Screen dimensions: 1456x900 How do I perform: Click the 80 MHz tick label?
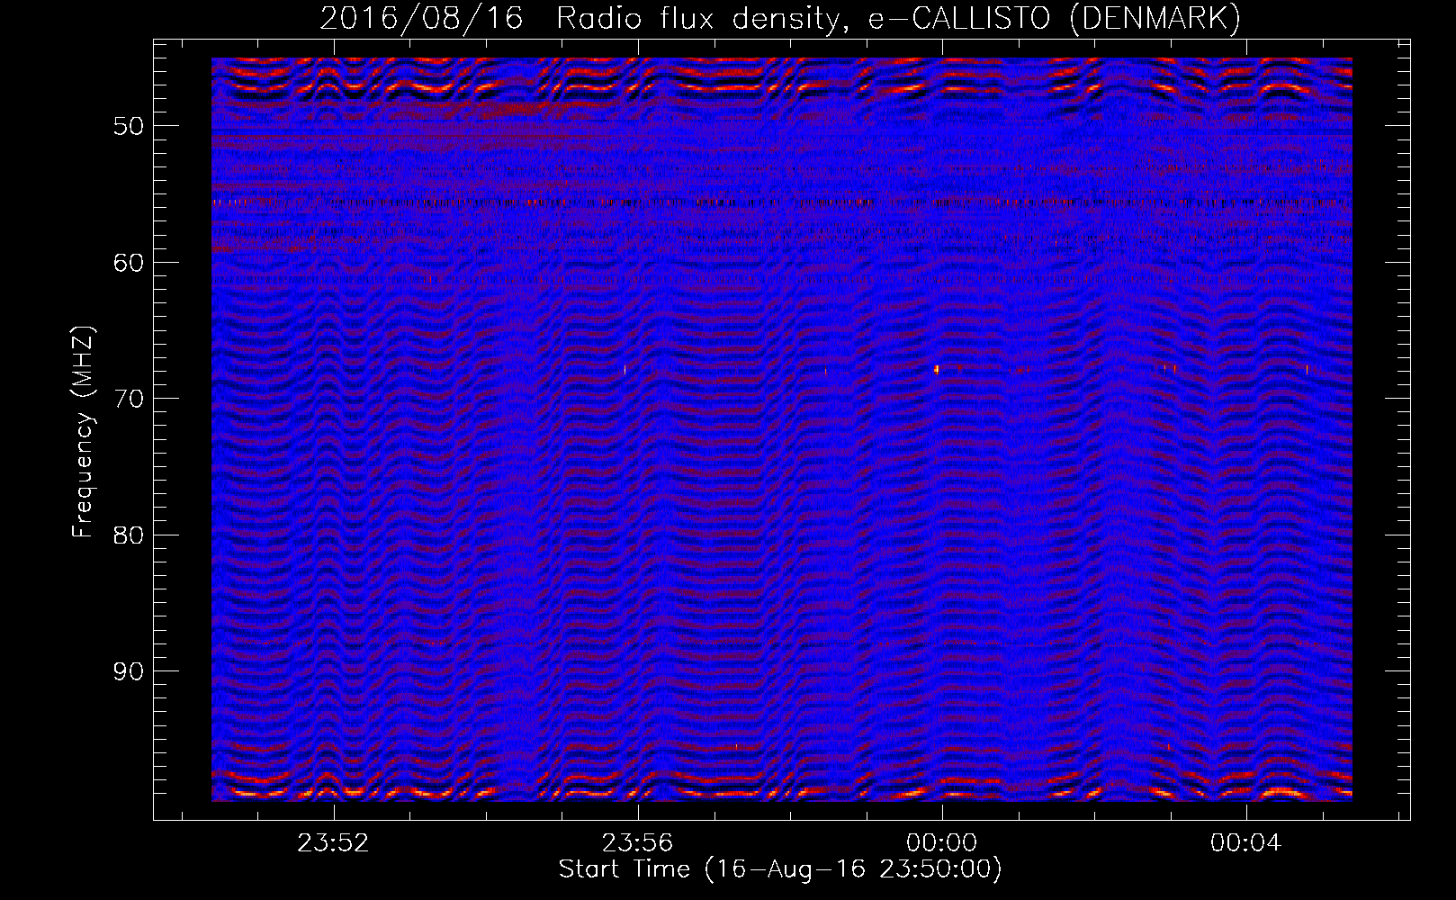point(129,535)
